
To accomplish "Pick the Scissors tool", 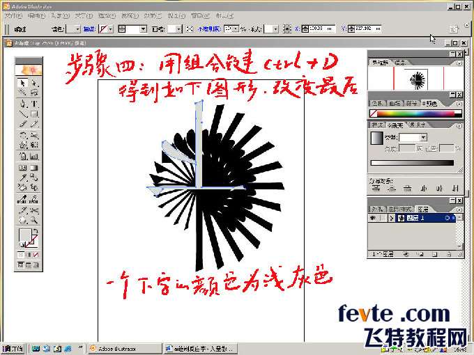I will 34,210.
